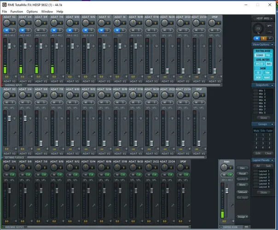Click the pan knob on ADAT 5/6 input
This screenshot has height=230, width=278.
[x=38, y=23]
